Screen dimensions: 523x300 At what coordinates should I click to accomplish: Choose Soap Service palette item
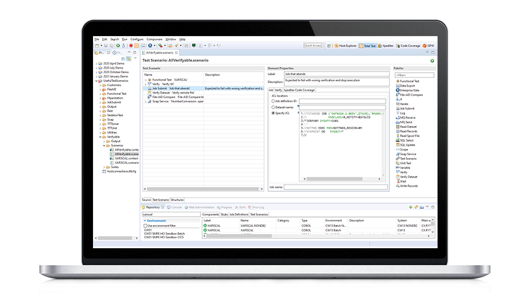407,154
